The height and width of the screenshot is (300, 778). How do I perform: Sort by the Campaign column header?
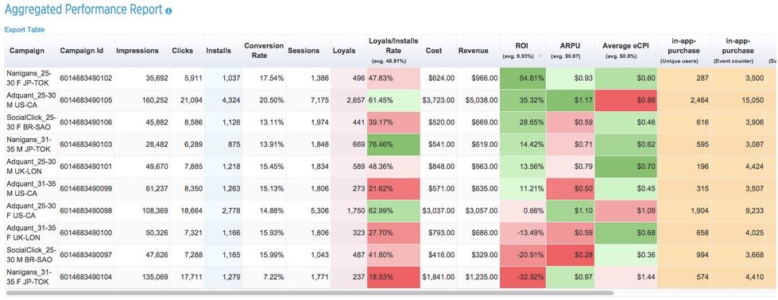coord(27,51)
